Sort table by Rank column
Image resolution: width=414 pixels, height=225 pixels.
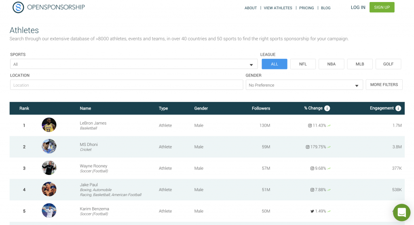point(24,108)
